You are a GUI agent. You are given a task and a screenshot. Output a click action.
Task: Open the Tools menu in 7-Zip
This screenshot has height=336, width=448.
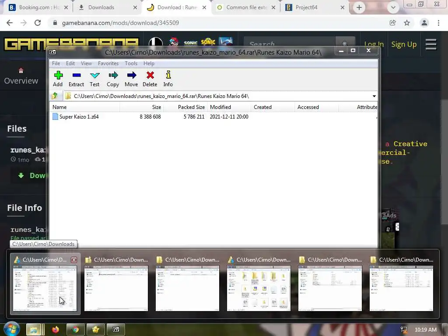(131, 63)
